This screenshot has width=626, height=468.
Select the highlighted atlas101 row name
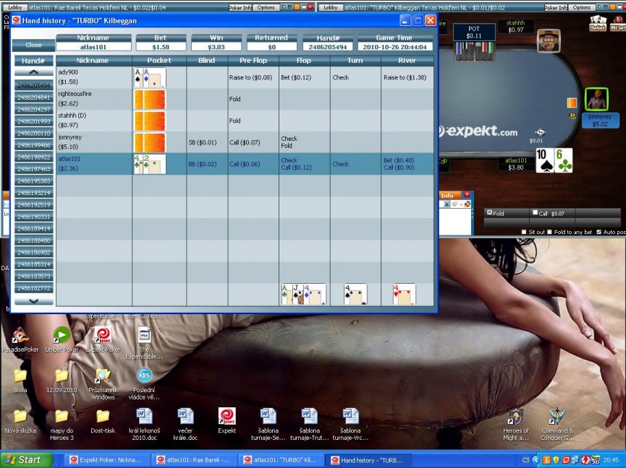coord(69,158)
